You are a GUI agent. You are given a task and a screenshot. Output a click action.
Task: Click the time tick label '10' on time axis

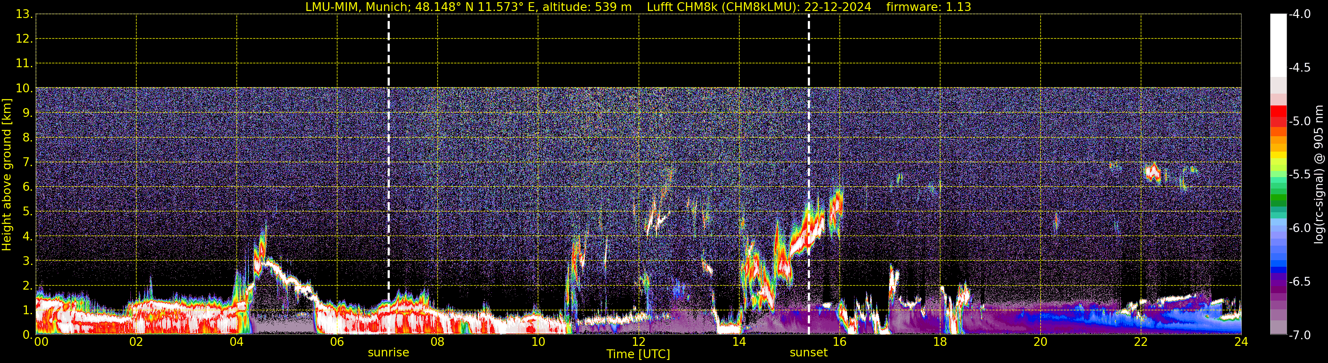coord(538,341)
